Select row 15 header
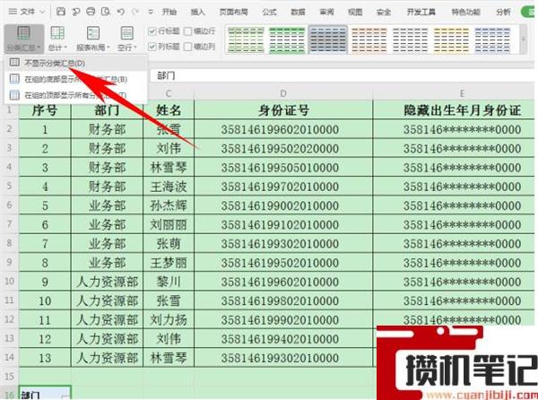Viewport: 538px width, 400px height. (x=9, y=377)
